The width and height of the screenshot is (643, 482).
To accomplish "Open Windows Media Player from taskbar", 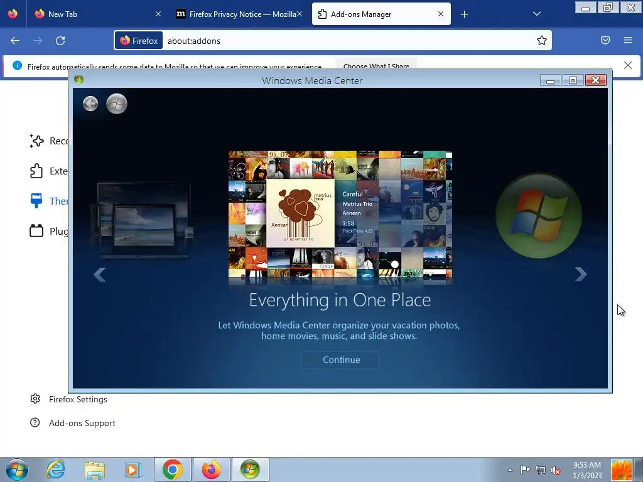I will [x=133, y=469].
